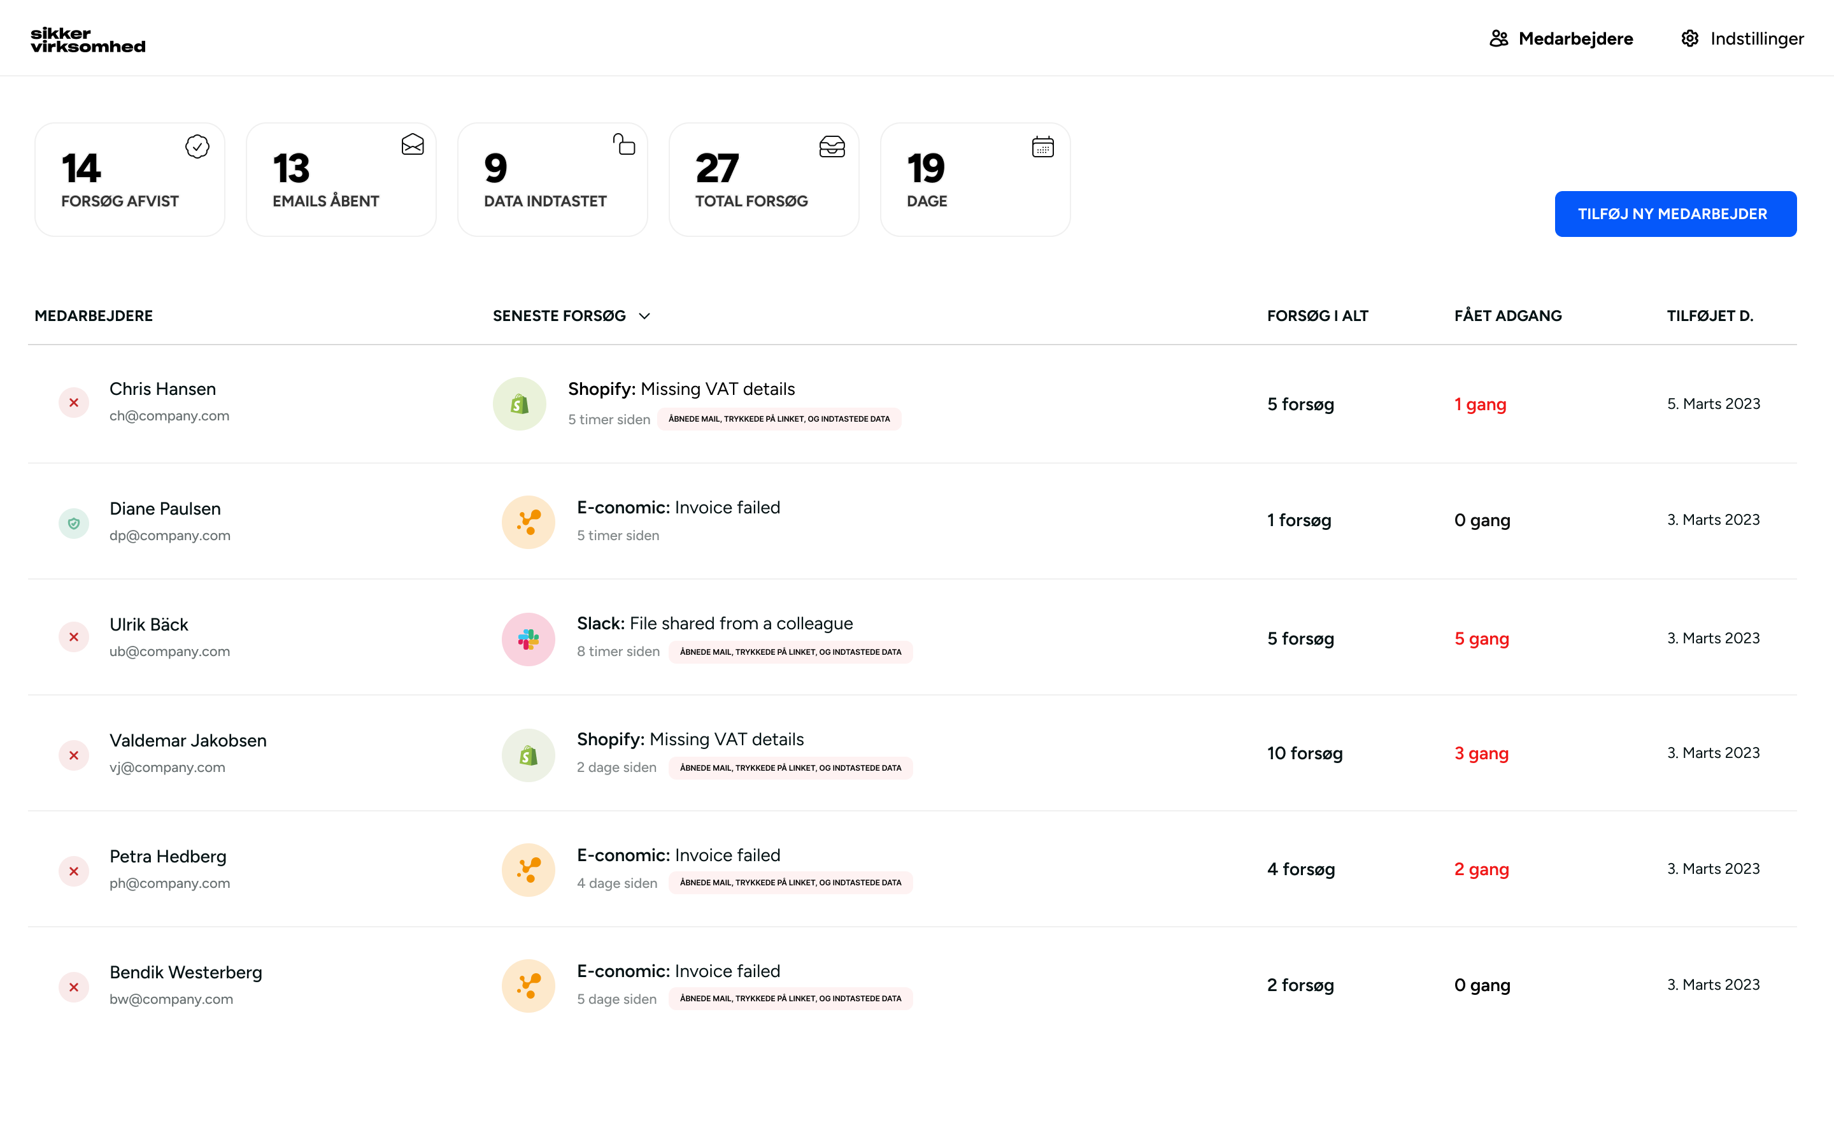Select the Slack icon in Ulrik Bäck's row

click(x=528, y=639)
